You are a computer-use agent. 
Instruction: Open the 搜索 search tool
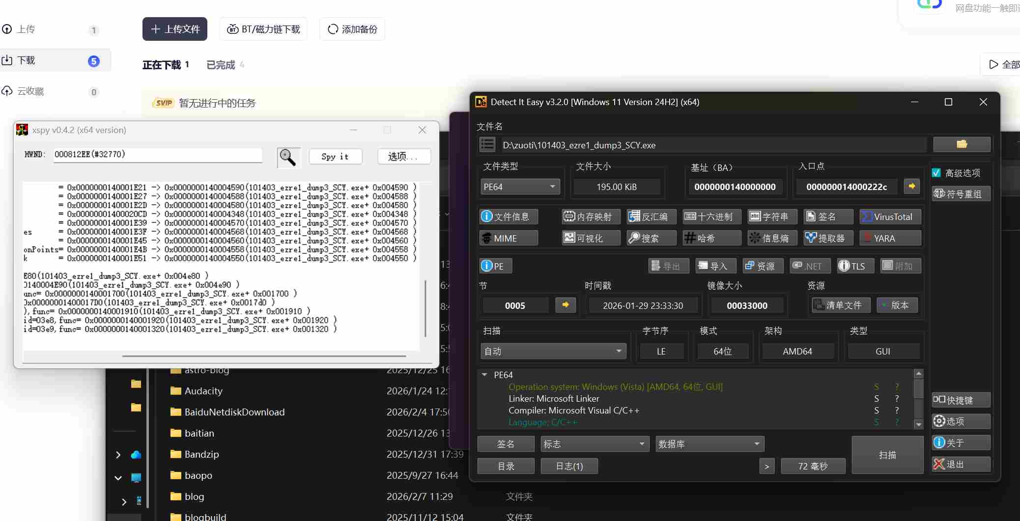coord(652,238)
